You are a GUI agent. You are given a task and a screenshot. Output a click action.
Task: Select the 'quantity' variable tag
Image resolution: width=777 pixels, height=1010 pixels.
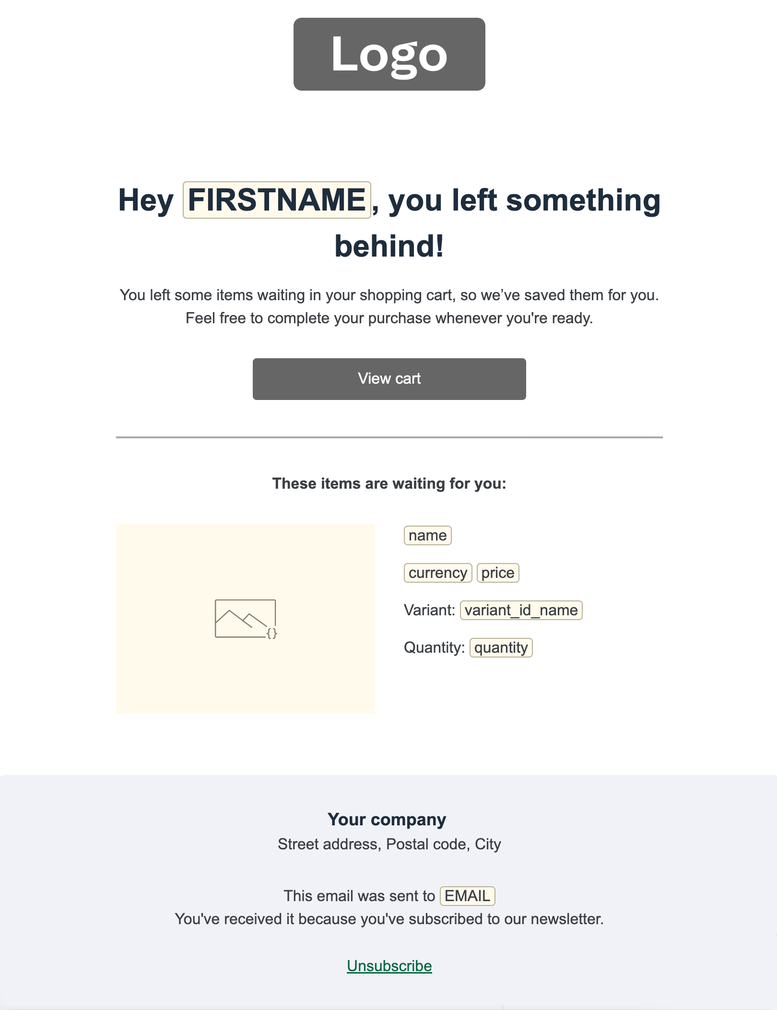pos(501,647)
